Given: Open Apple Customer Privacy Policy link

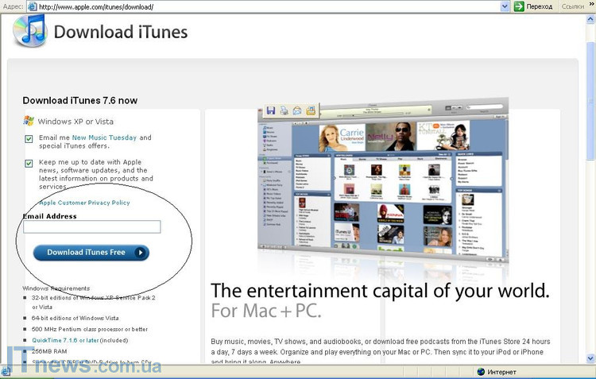Looking at the screenshot, I should point(84,203).
